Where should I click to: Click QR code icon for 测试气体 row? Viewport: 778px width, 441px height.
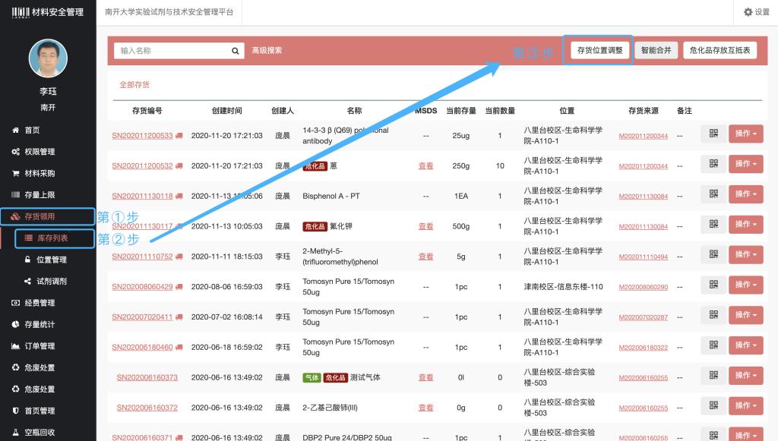coord(713,376)
